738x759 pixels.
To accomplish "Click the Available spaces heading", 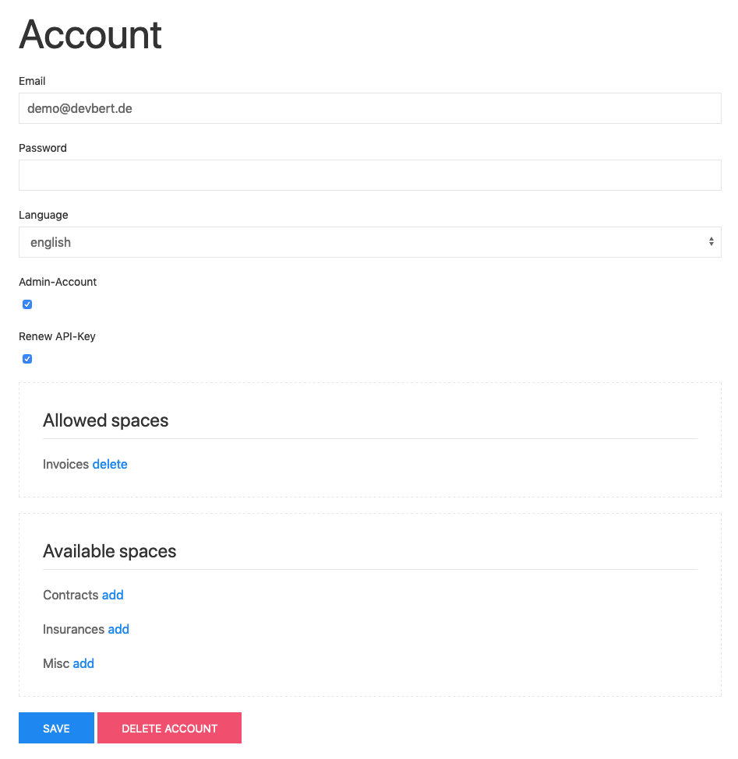I will [110, 551].
